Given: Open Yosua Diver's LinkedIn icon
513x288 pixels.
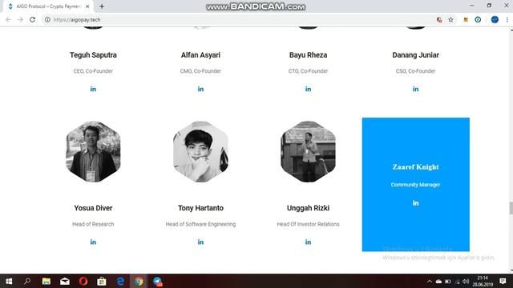Looking at the screenshot, I should click(93, 242).
